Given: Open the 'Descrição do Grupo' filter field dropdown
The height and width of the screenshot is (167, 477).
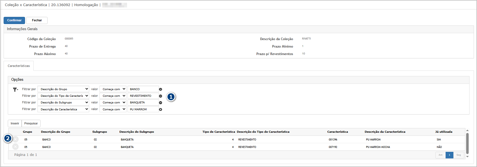Looking at the screenshot, I should [x=63, y=89].
